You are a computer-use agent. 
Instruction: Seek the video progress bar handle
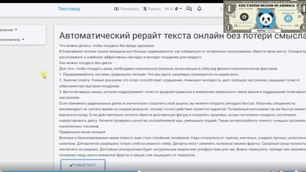coord(139,171)
